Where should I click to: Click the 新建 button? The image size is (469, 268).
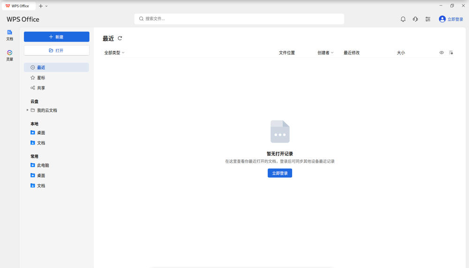[57, 36]
